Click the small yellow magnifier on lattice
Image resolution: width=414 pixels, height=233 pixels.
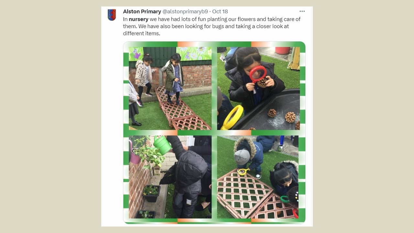[x=243, y=172]
